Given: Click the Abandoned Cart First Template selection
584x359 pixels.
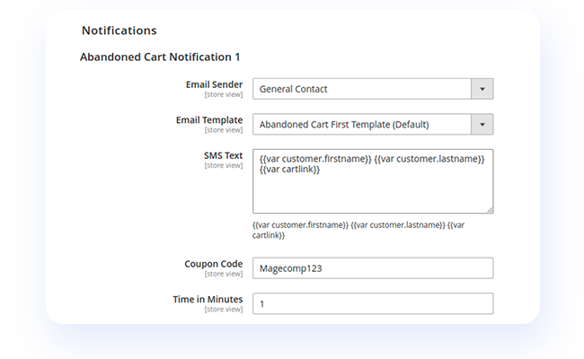Looking at the screenshot, I should [361, 124].
